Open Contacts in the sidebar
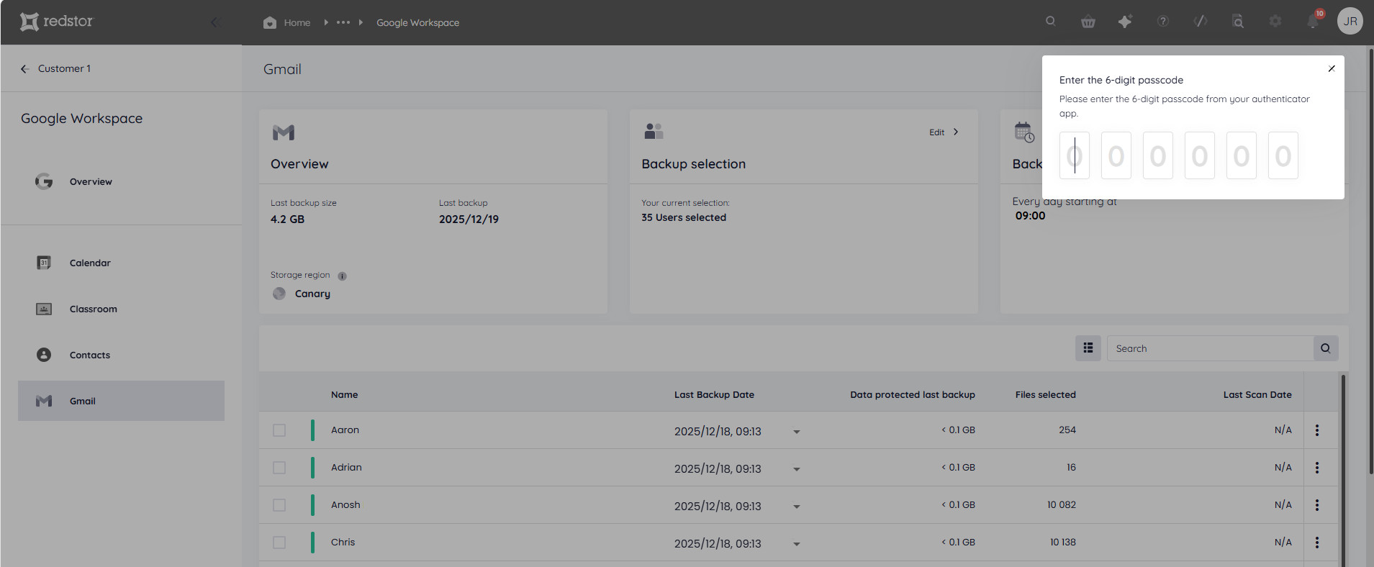The image size is (1374, 567). click(x=121, y=355)
